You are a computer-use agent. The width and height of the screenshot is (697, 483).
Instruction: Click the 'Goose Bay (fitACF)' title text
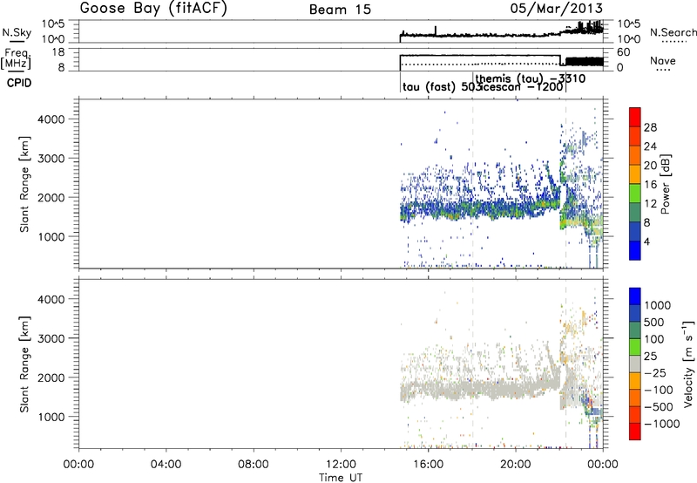(153, 9)
